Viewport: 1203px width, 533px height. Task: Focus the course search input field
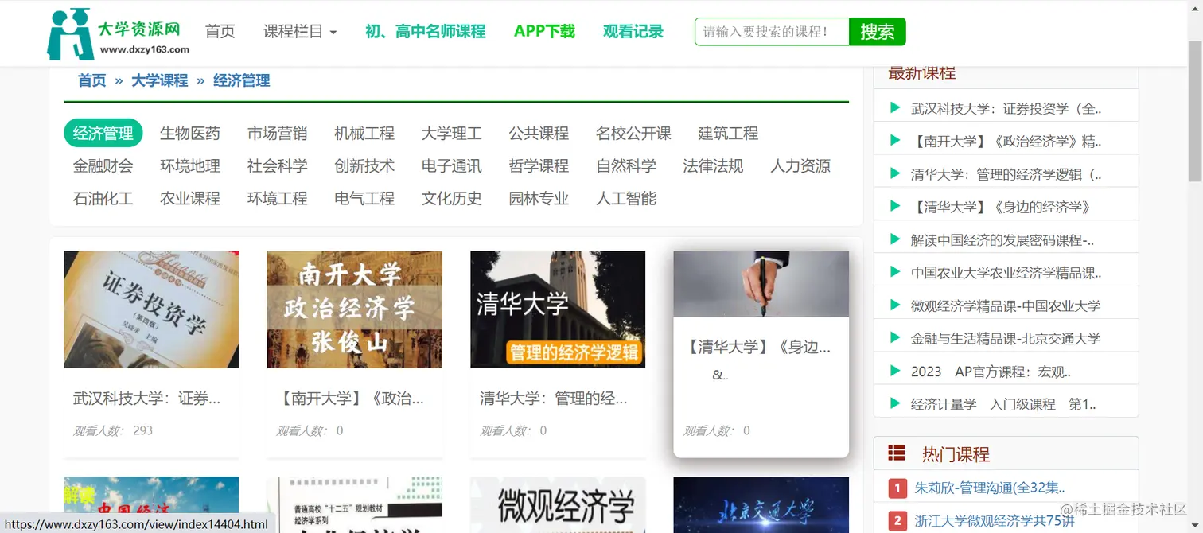coord(772,32)
